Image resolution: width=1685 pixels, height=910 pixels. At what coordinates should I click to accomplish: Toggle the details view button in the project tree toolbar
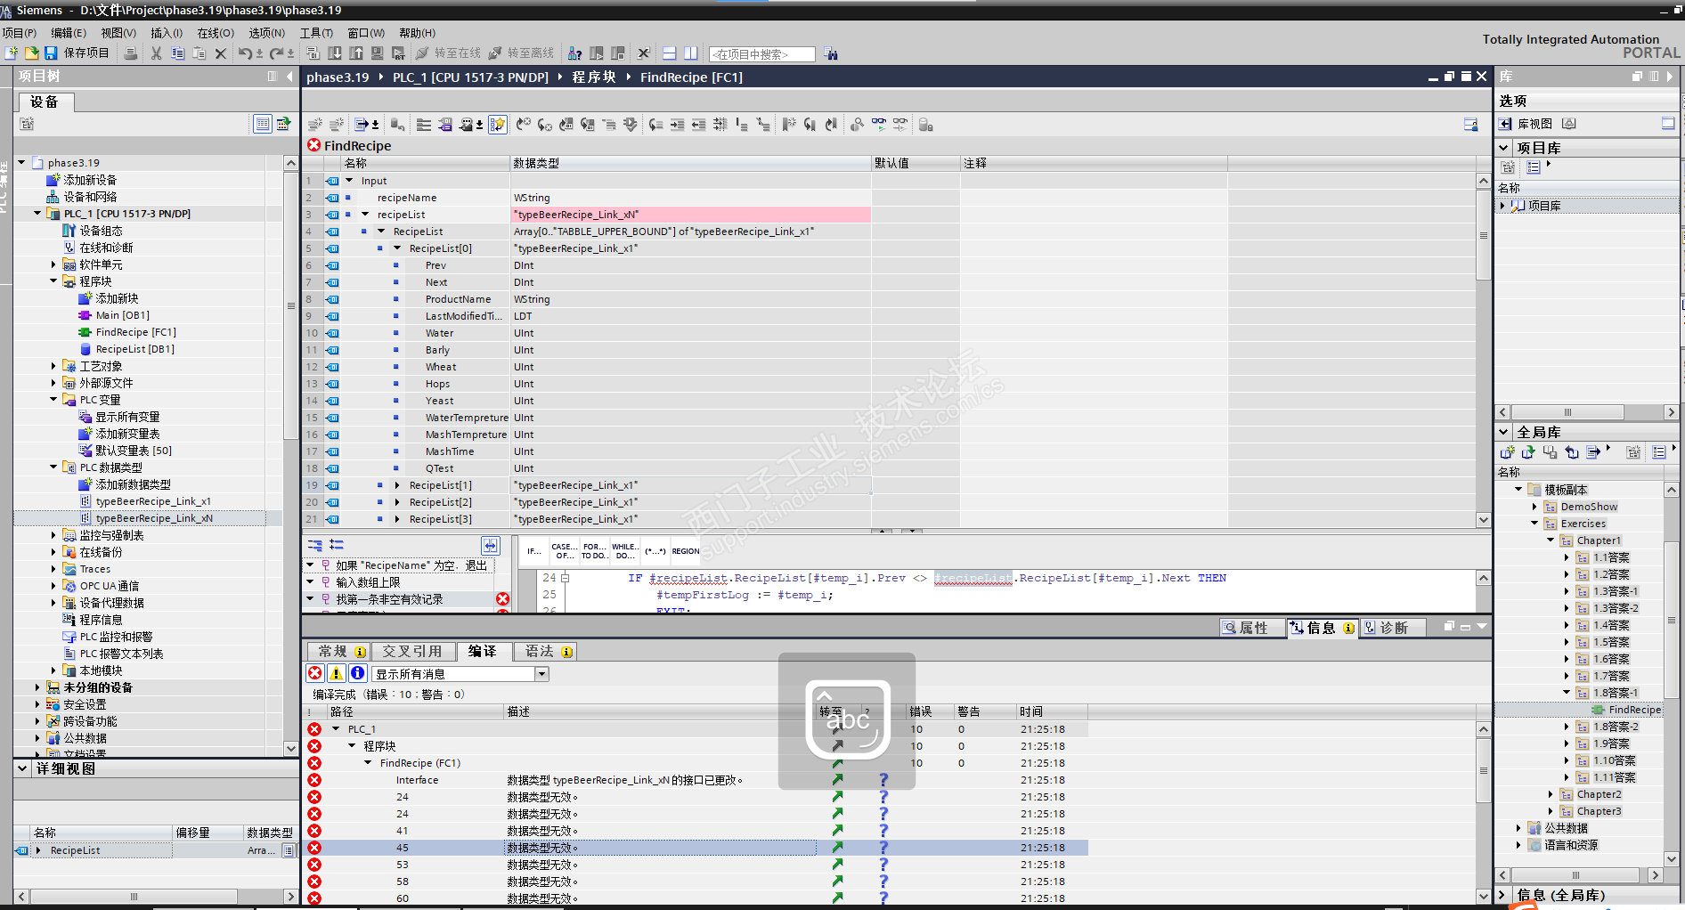[263, 124]
